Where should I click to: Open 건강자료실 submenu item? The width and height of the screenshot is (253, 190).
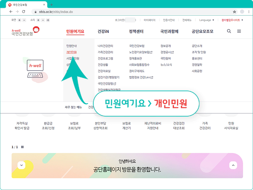pos(104,71)
